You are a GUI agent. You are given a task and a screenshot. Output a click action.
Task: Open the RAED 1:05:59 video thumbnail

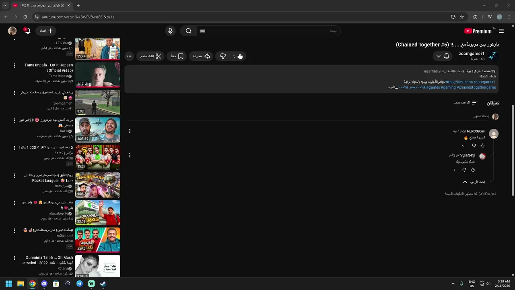click(x=97, y=130)
